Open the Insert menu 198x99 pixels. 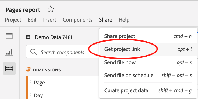point(49,20)
